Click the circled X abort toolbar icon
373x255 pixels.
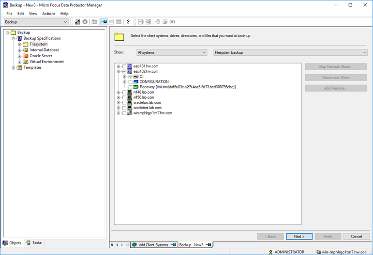point(85,22)
